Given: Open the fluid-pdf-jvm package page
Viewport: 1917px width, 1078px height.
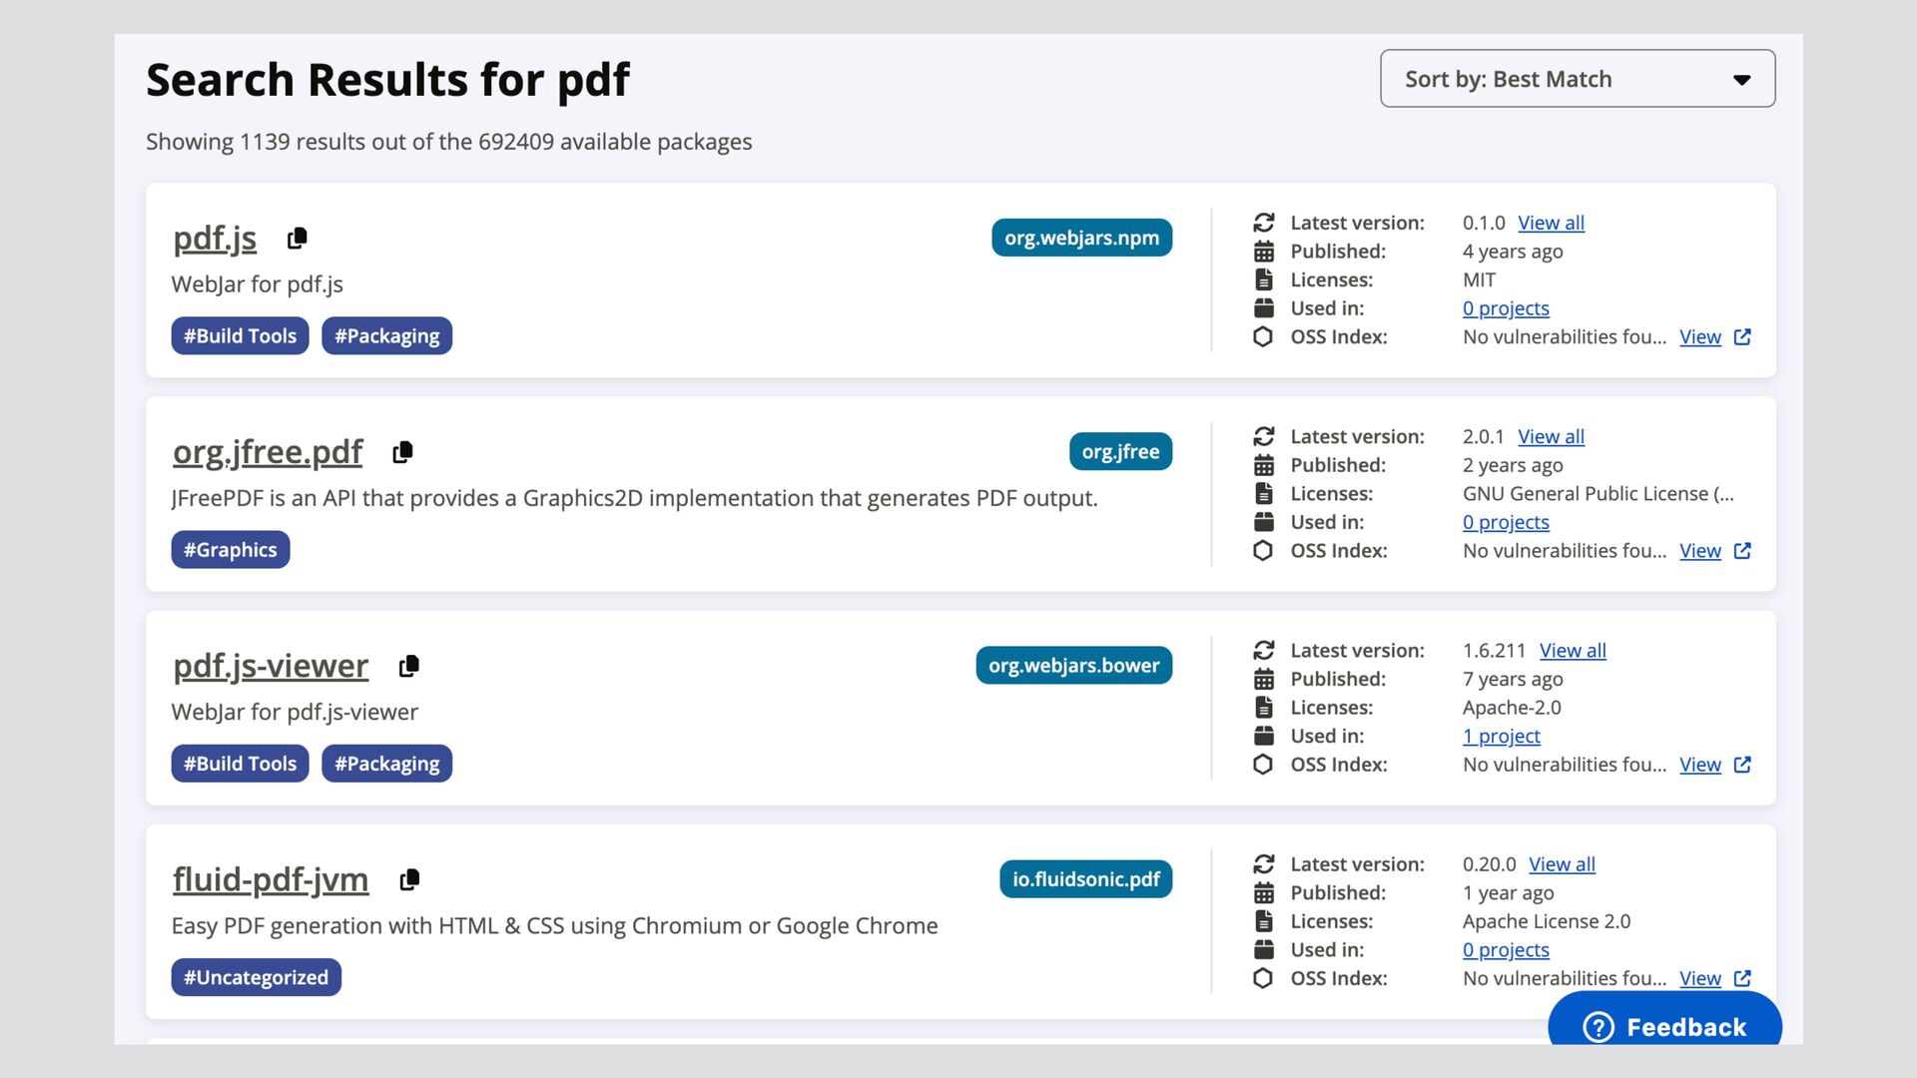Looking at the screenshot, I should point(271,879).
